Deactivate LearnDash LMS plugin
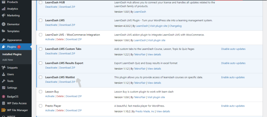The image size is (267, 117). (51, 25)
